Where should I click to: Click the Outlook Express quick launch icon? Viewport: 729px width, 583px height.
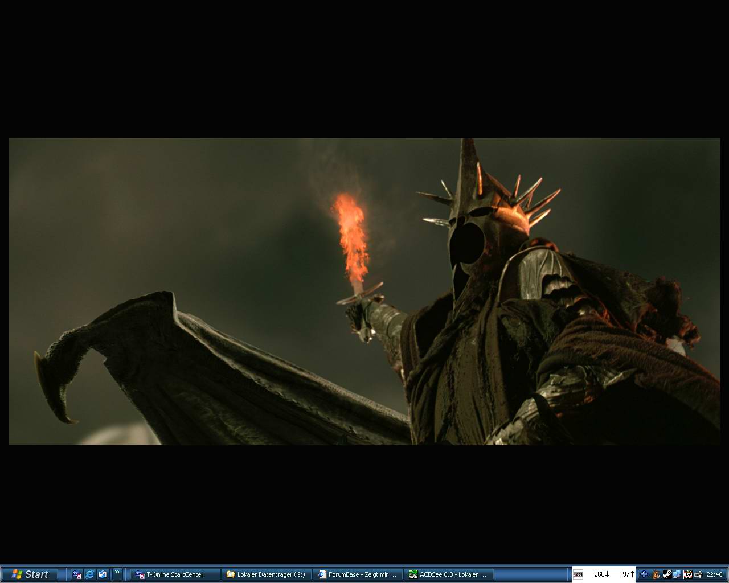tap(103, 574)
